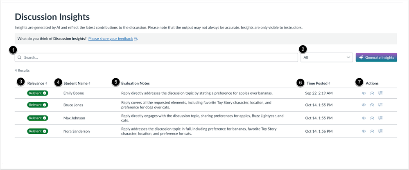Screen dimensions: 409x170
Task: Sort table by Relevance column
Action: coord(37,83)
